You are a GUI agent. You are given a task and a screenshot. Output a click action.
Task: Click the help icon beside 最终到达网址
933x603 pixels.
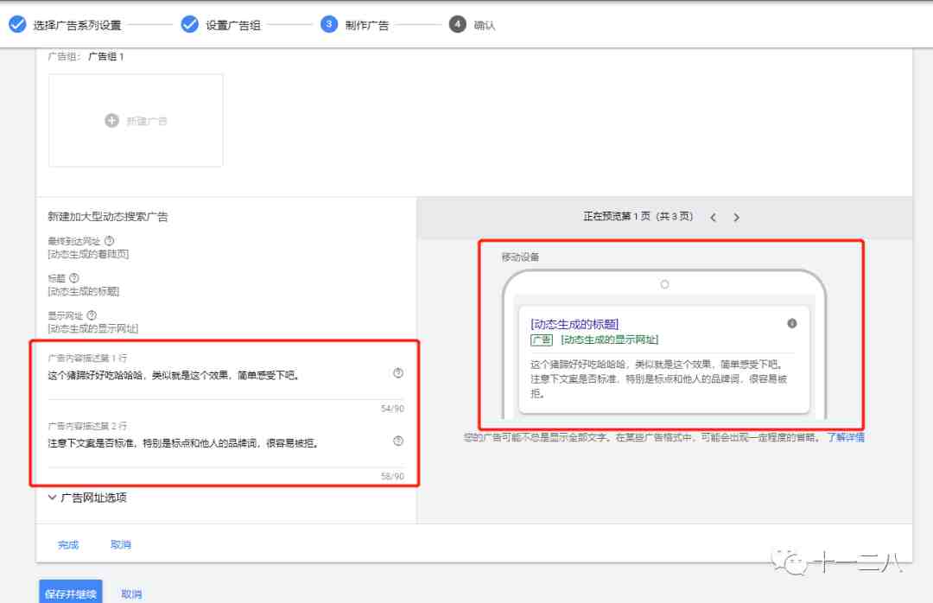(x=109, y=241)
